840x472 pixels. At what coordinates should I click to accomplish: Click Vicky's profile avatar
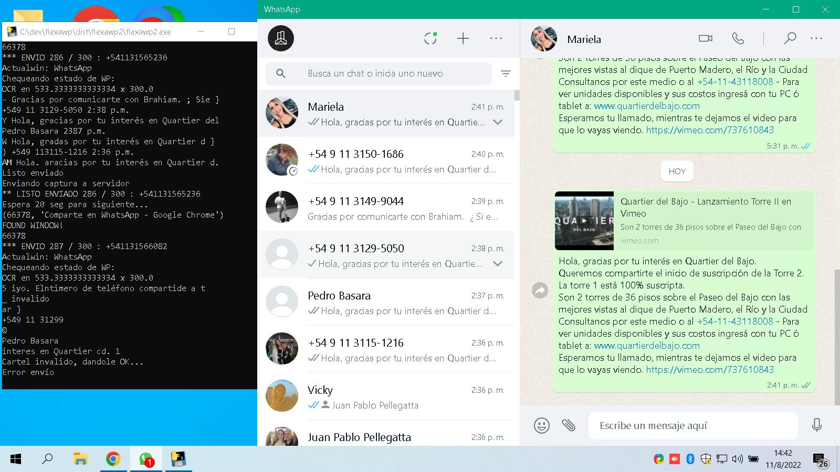point(282,396)
